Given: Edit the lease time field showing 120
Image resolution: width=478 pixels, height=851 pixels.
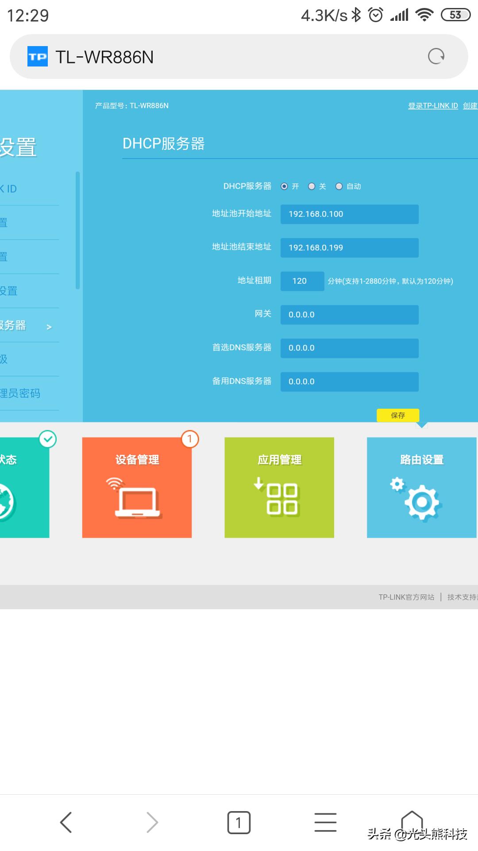Looking at the screenshot, I should (302, 281).
